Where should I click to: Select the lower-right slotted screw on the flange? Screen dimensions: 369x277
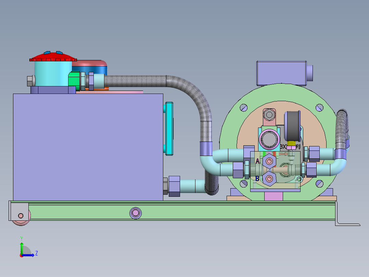pos(319,183)
